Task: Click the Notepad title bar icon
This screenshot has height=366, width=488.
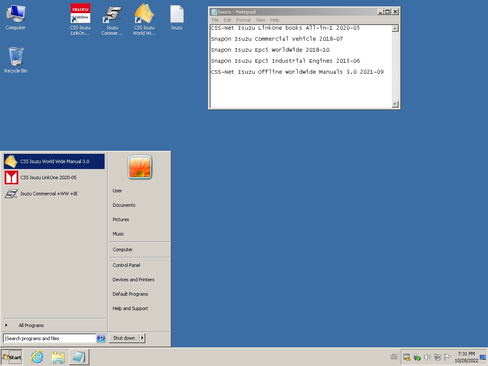Action: click(x=214, y=12)
